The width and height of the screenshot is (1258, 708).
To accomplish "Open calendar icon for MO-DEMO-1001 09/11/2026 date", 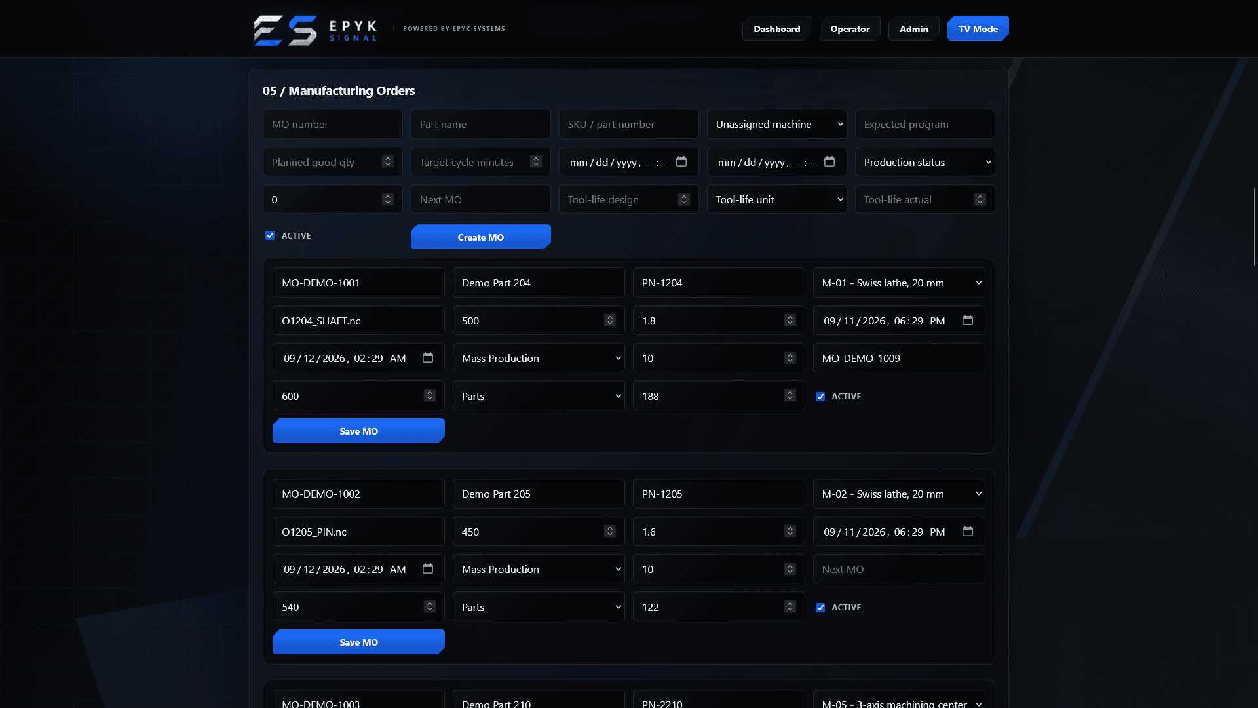I will point(968,320).
